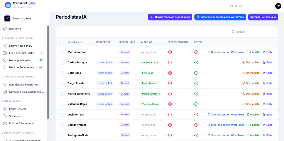This screenshot has width=284, height=141.
Task: Tick the Valentina Rojas checkbox
Action: click(62, 104)
